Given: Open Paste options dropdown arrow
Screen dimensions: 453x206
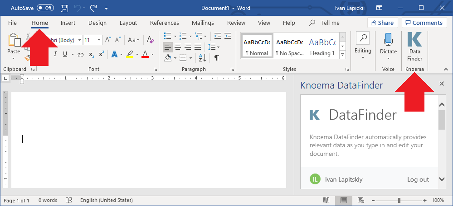Looking at the screenshot, I should tap(13, 59).
